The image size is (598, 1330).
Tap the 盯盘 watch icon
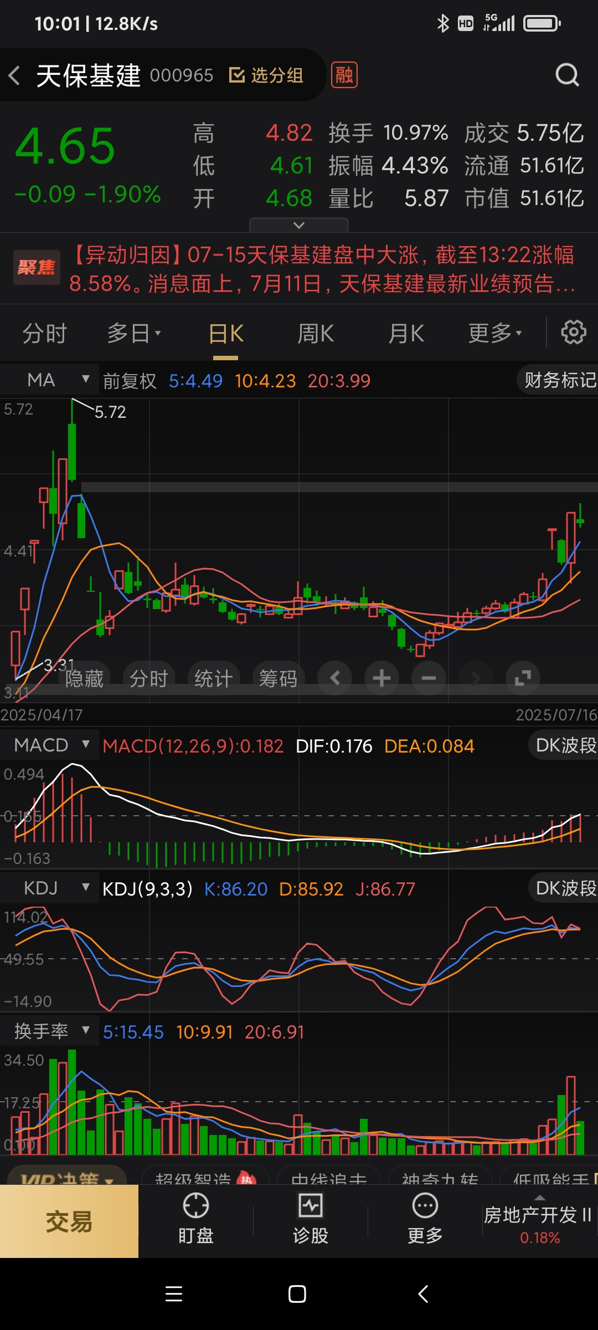196,1219
